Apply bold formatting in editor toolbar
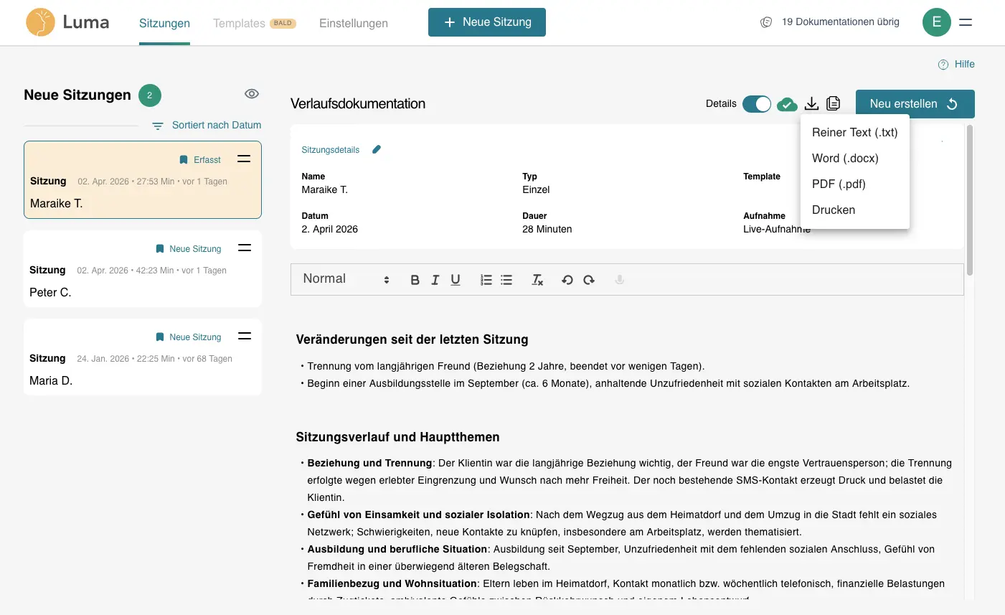This screenshot has height=615, width=1005. pyautogui.click(x=415, y=280)
